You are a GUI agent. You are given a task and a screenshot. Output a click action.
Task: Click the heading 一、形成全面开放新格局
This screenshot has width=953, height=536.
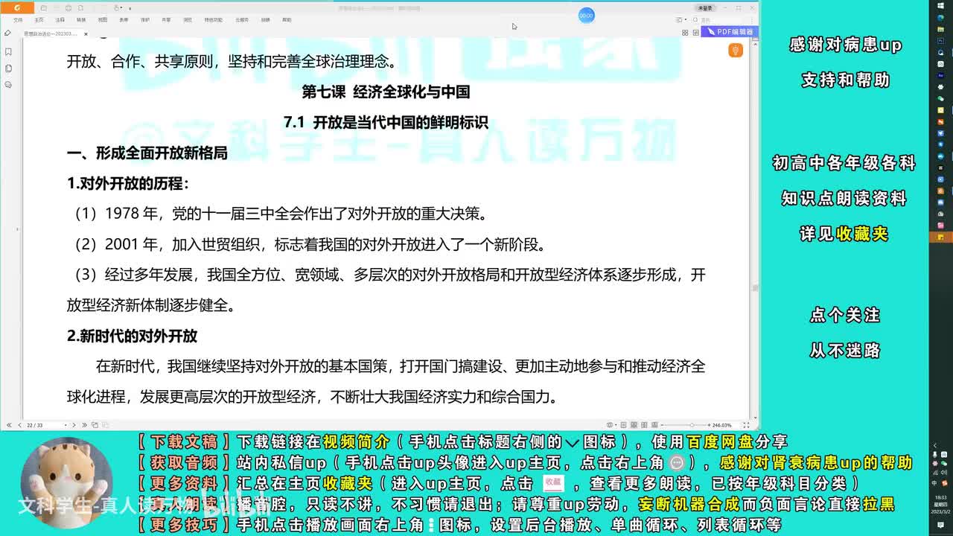tap(147, 153)
